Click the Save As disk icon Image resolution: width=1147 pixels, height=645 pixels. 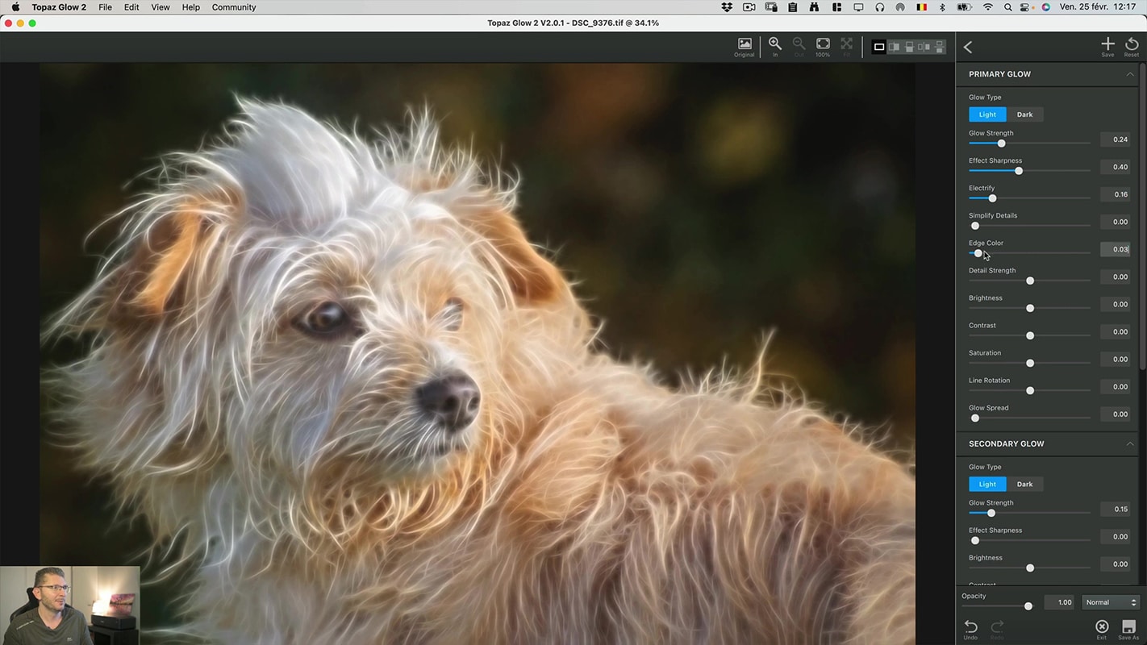pos(1128,629)
